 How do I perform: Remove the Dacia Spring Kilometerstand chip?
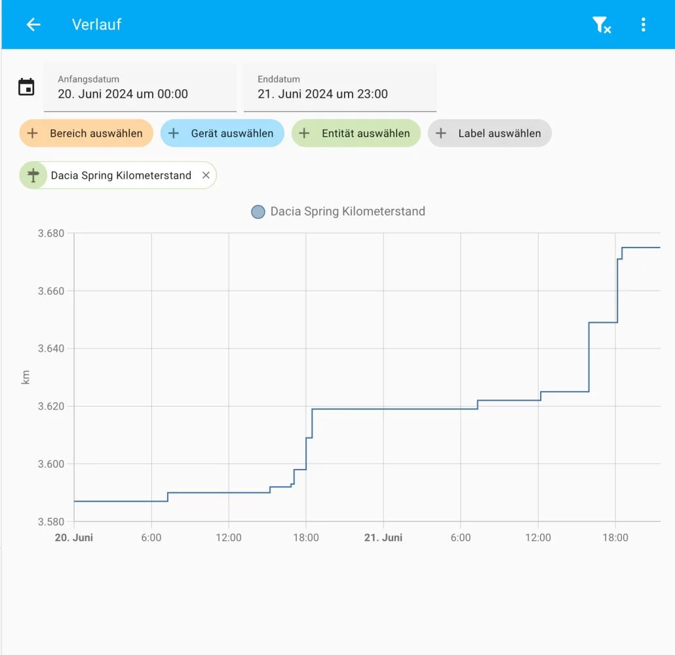click(x=206, y=175)
